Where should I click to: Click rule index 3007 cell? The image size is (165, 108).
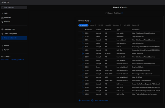(87, 77)
